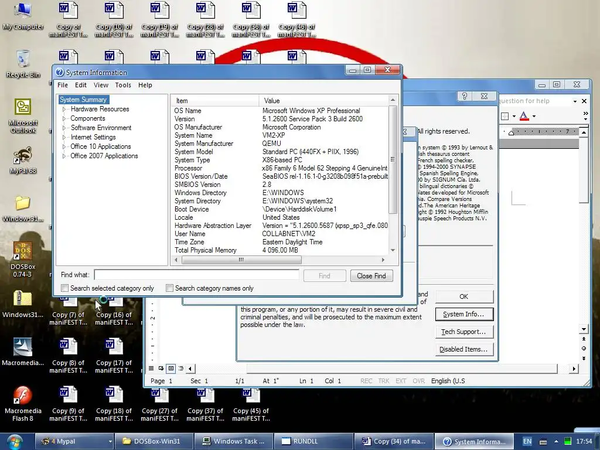600x450 pixels.
Task: Enable Search category names only checkbox
Action: tap(169, 288)
